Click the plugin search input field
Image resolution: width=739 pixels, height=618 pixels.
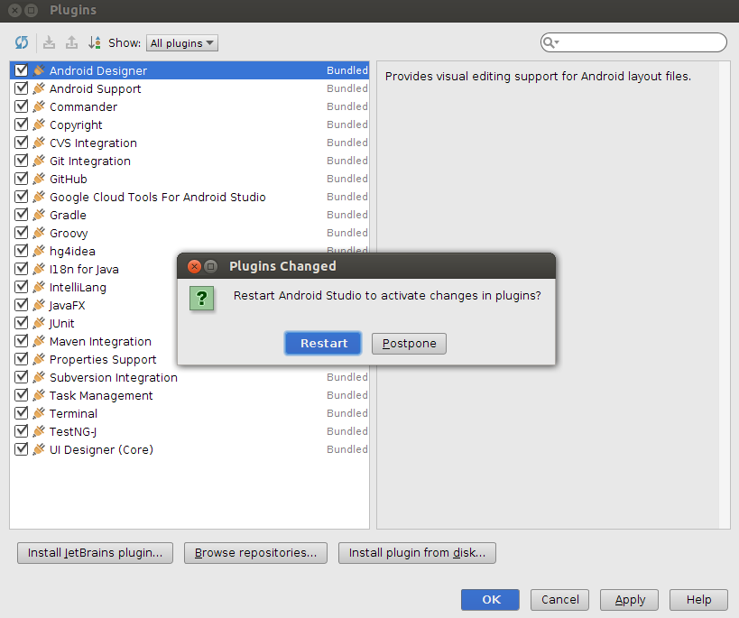633,43
